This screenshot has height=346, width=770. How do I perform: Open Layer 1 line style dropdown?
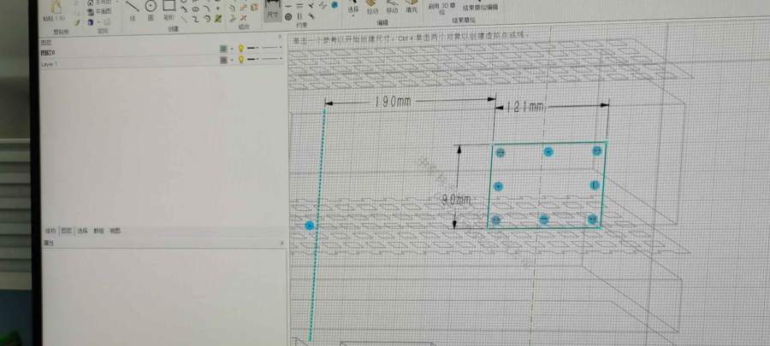click(x=270, y=59)
